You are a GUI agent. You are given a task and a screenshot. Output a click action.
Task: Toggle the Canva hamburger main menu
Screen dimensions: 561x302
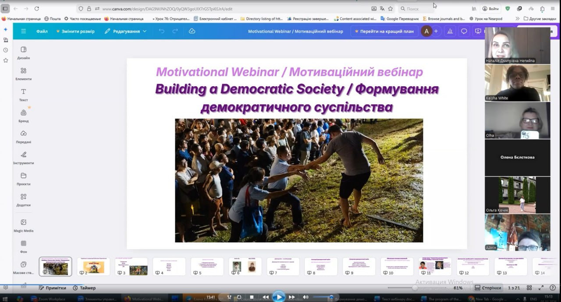24,31
